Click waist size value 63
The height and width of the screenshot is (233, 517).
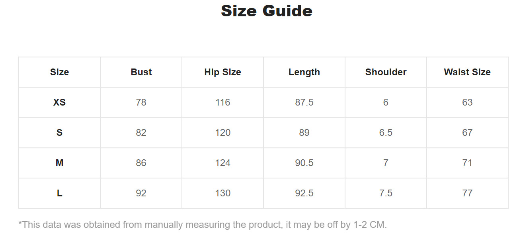tap(467, 102)
